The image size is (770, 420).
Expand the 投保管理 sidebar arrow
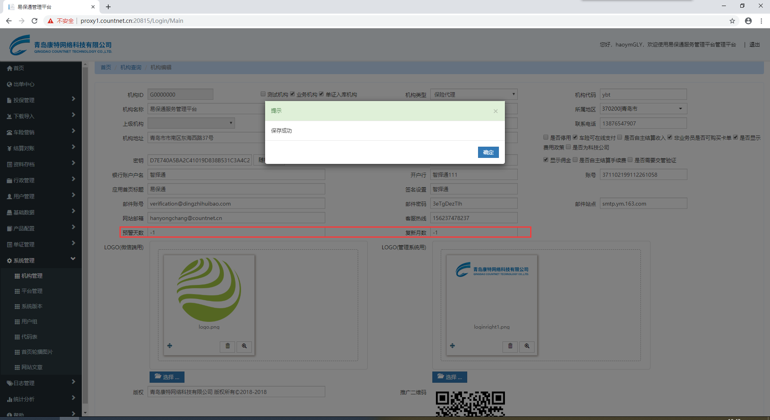click(73, 99)
